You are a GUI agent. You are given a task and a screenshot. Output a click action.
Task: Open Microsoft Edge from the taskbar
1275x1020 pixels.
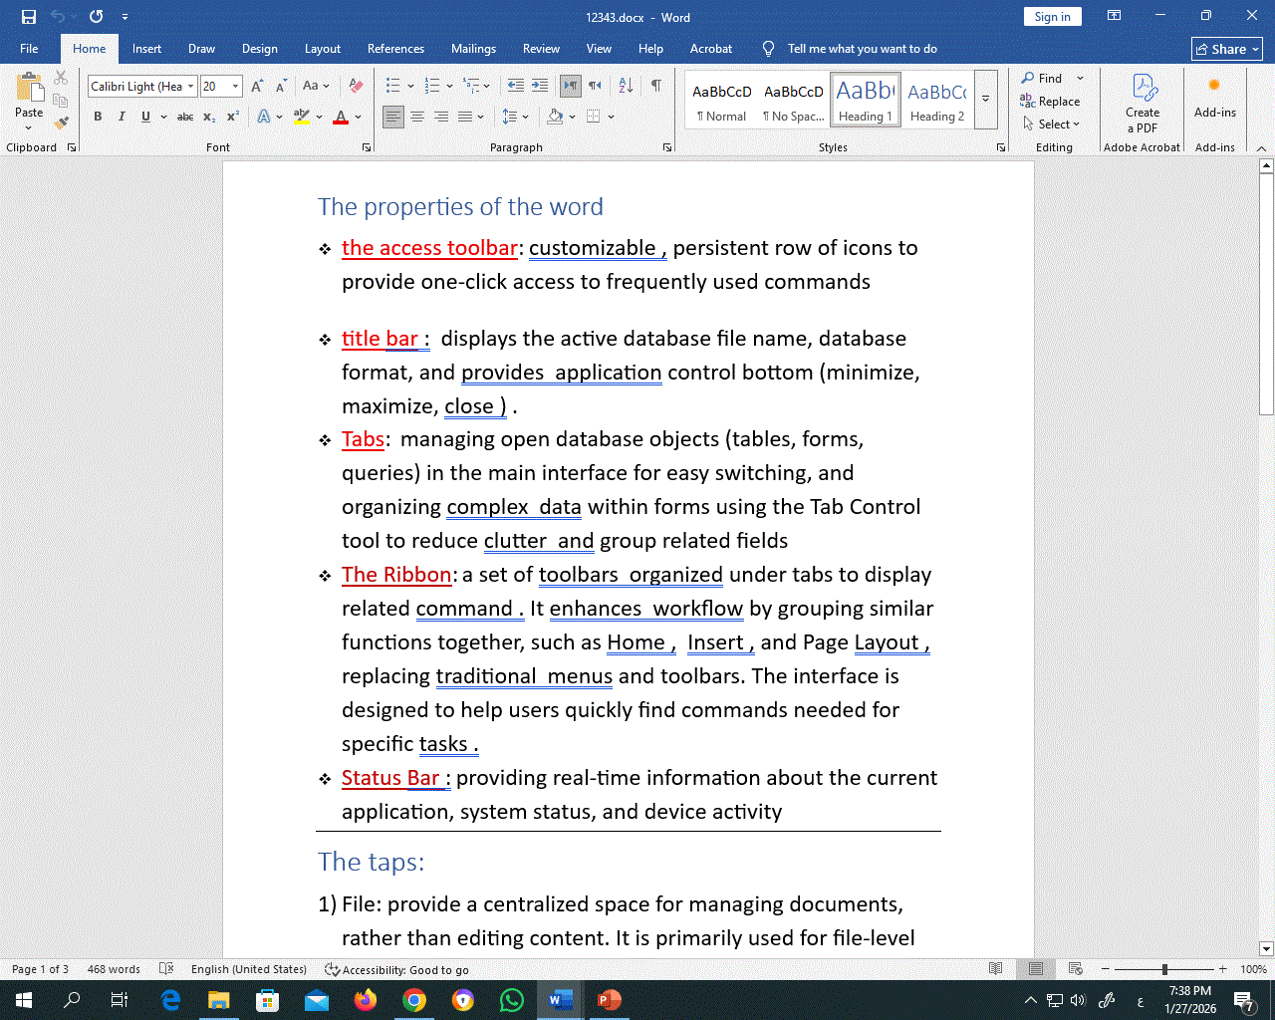point(171,1000)
